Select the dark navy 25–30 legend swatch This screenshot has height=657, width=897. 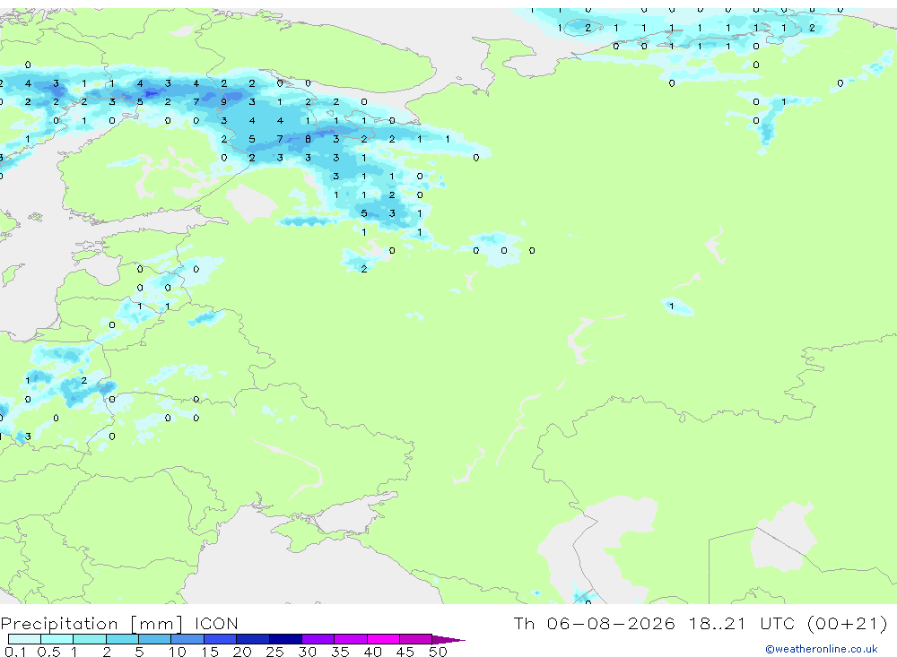[x=285, y=639]
